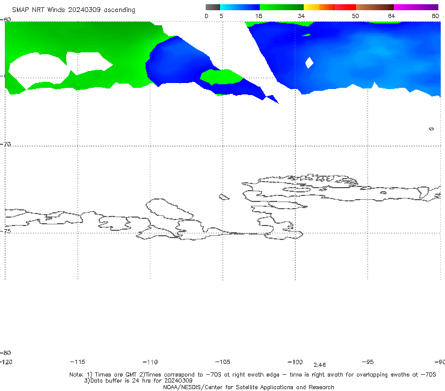This screenshot has width=445, height=391.
Task: Click the tiny island outline near -91 longitude
Action: coord(431,129)
